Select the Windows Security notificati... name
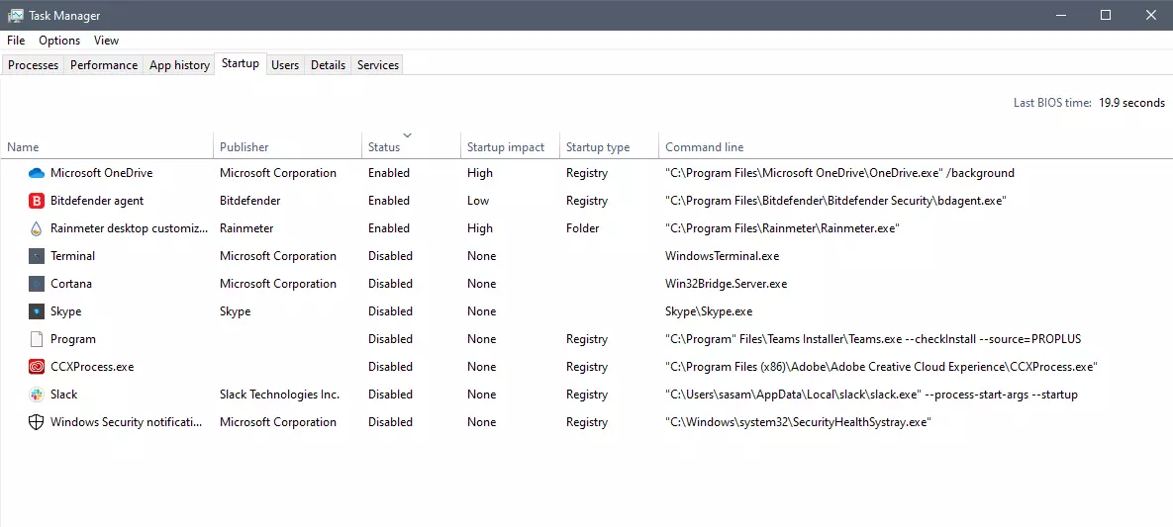Screen dimensions: 1173x527 [x=127, y=422]
